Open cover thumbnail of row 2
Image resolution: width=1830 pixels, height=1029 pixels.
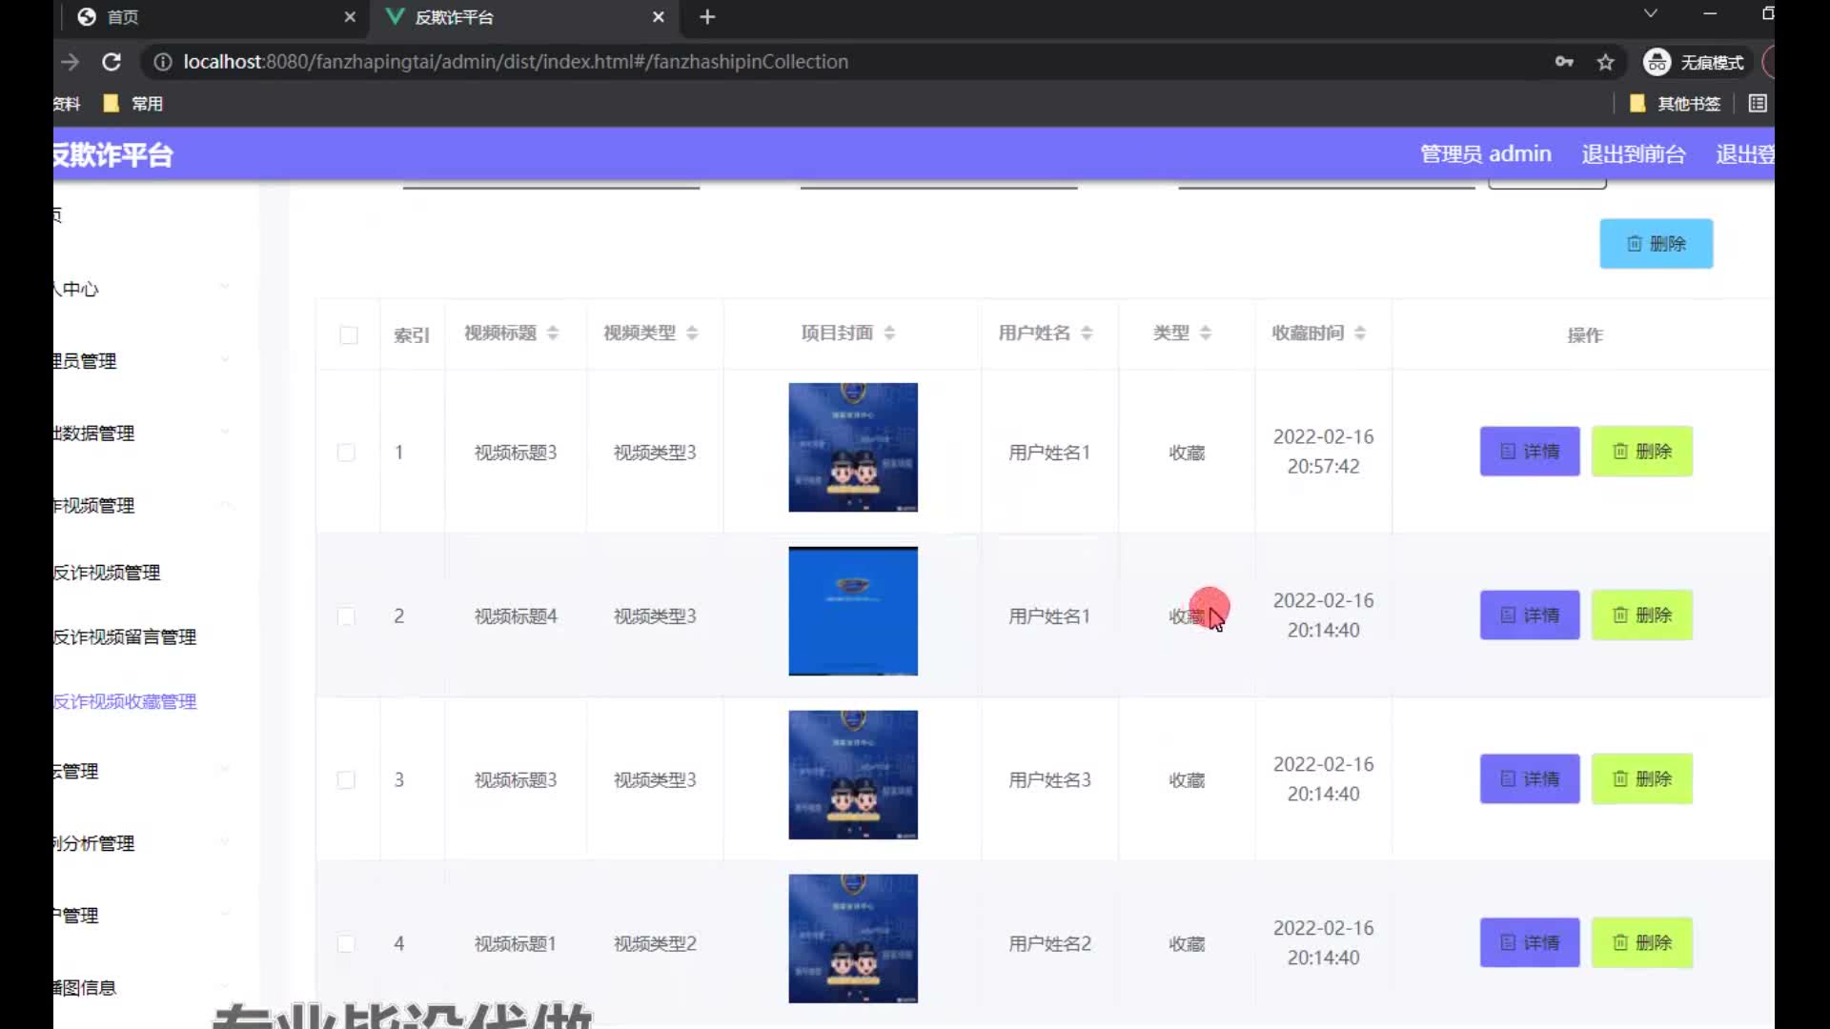click(853, 612)
